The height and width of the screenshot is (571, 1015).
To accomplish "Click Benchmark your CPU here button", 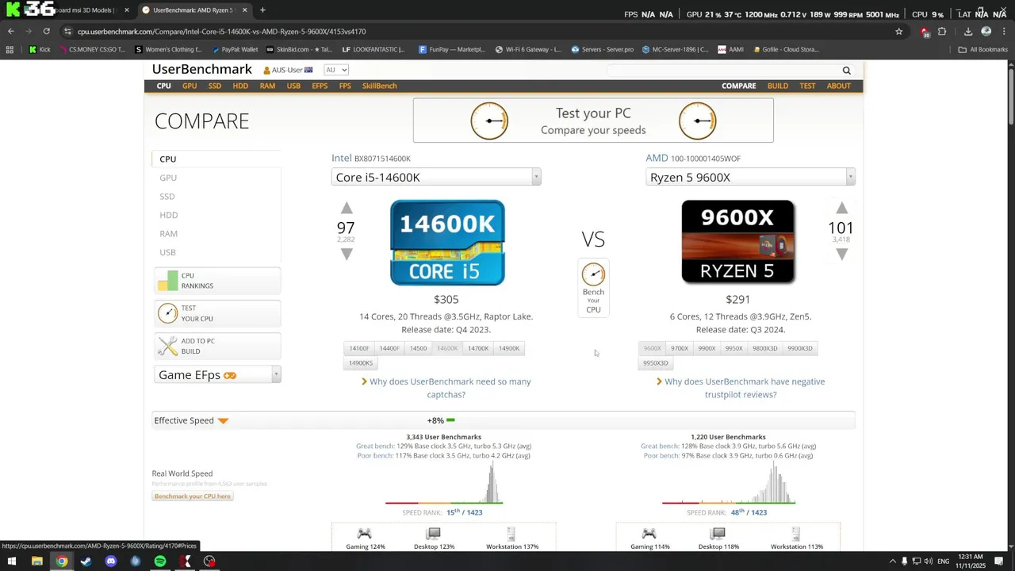I will pyautogui.click(x=193, y=496).
